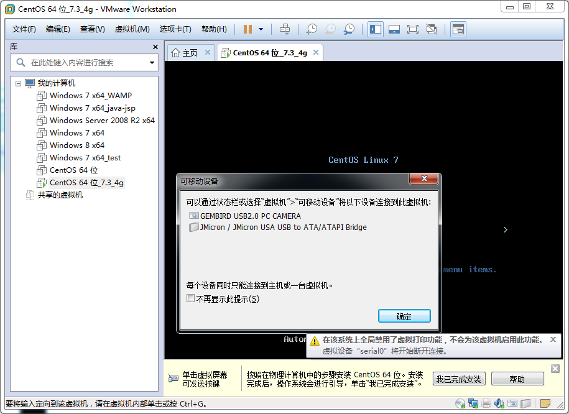The width and height of the screenshot is (569, 414).
Task: Click the USB camera status icon
Action: point(512,403)
